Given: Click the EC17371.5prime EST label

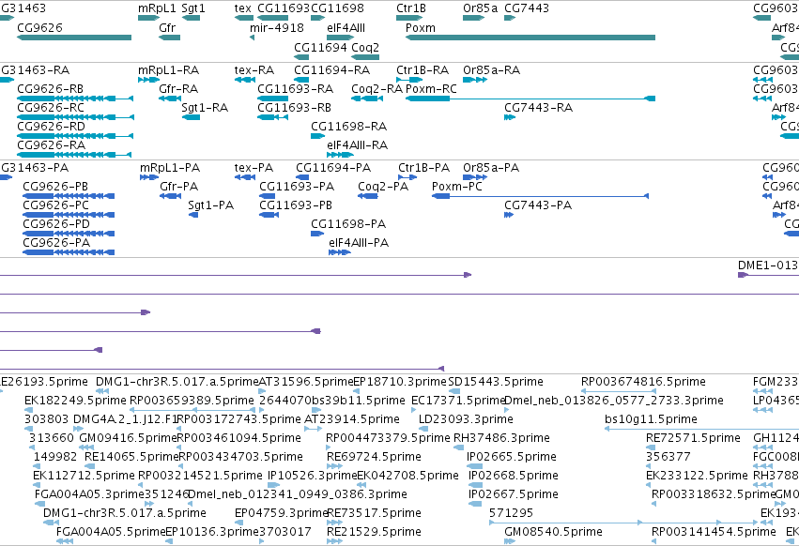Looking at the screenshot, I should [x=457, y=401].
